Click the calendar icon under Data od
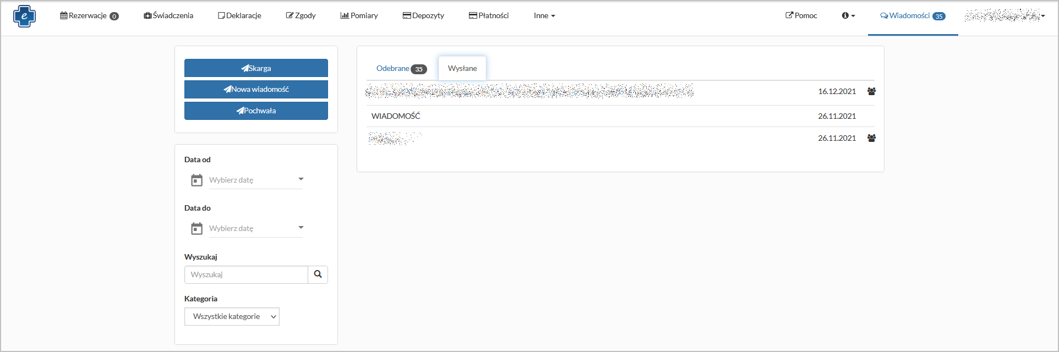The image size is (1059, 352). (x=196, y=180)
